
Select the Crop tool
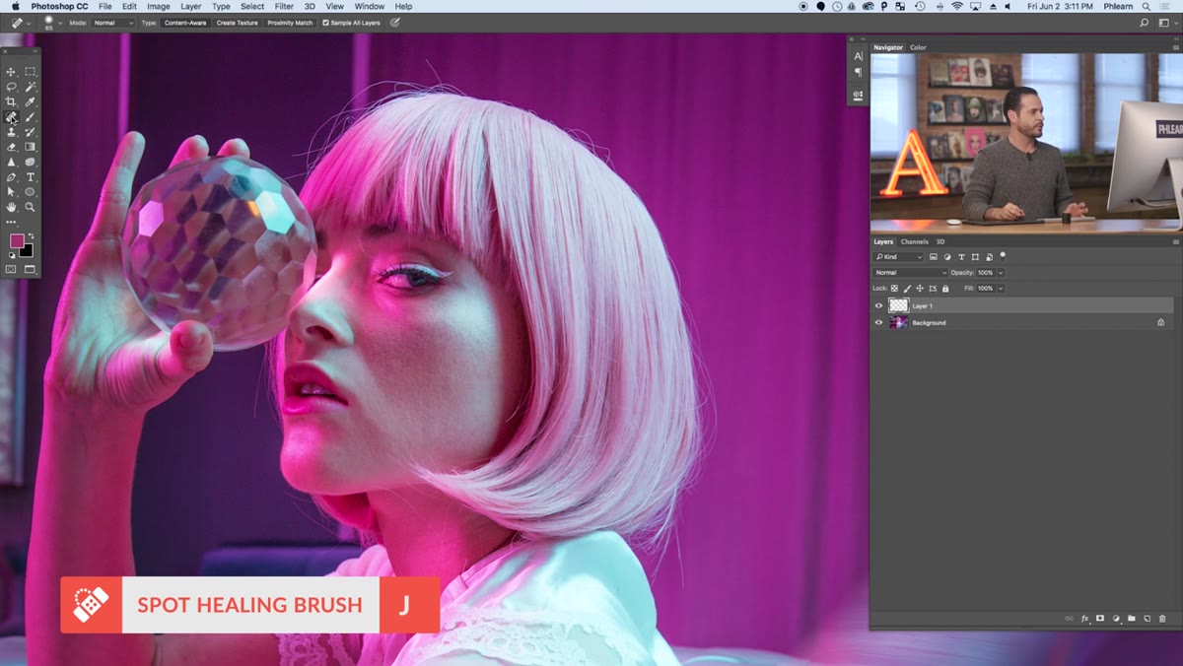tap(11, 101)
